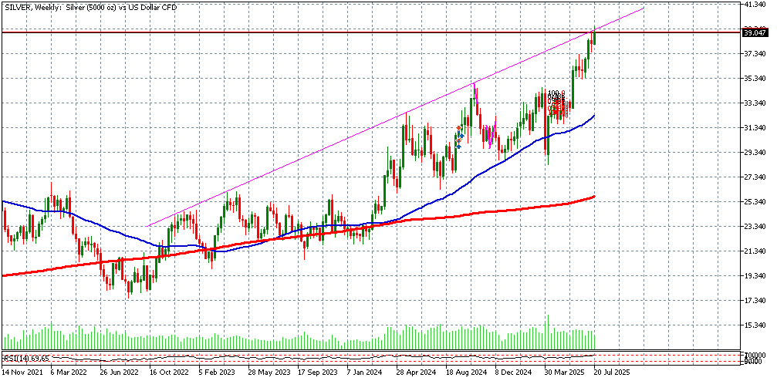Click the RSI(14) indicator label

click(x=27, y=358)
